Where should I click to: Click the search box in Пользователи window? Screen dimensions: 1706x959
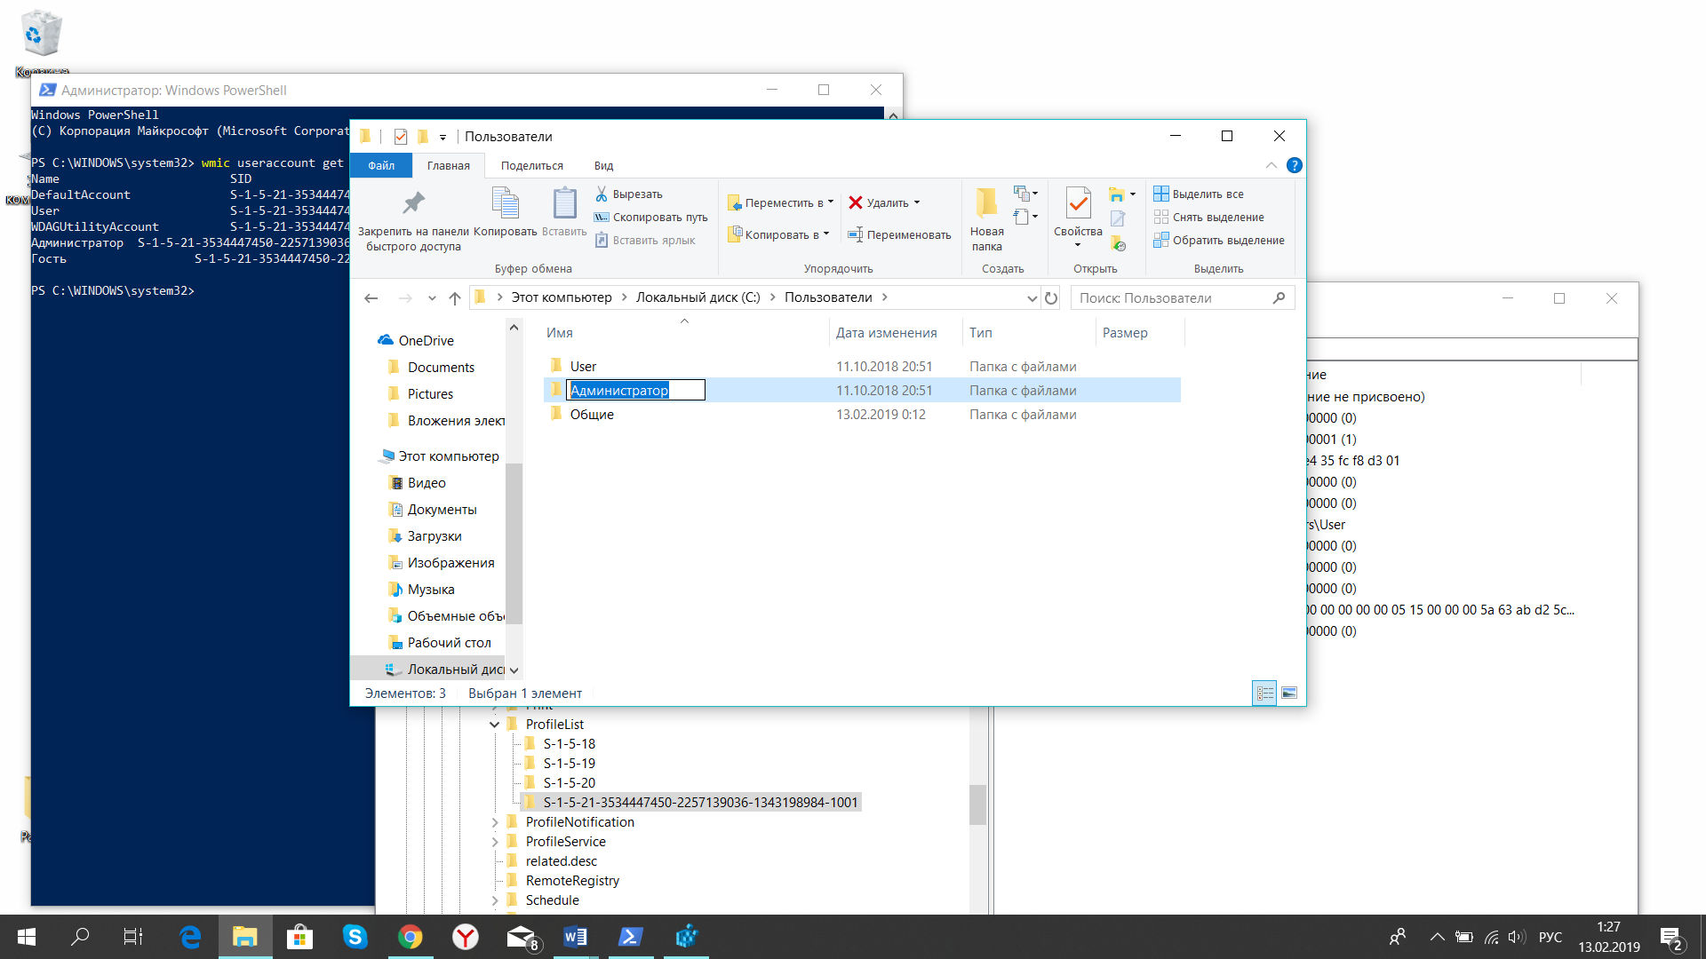pos(1173,297)
